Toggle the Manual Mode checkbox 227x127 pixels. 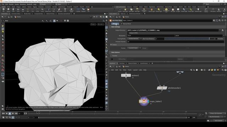[121, 24]
